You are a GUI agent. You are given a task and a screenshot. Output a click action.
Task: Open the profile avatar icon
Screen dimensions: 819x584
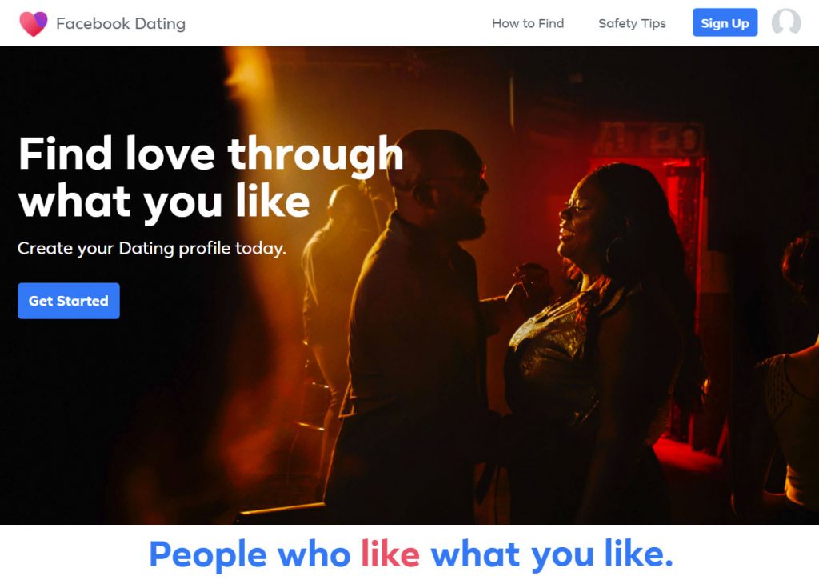coord(786,22)
